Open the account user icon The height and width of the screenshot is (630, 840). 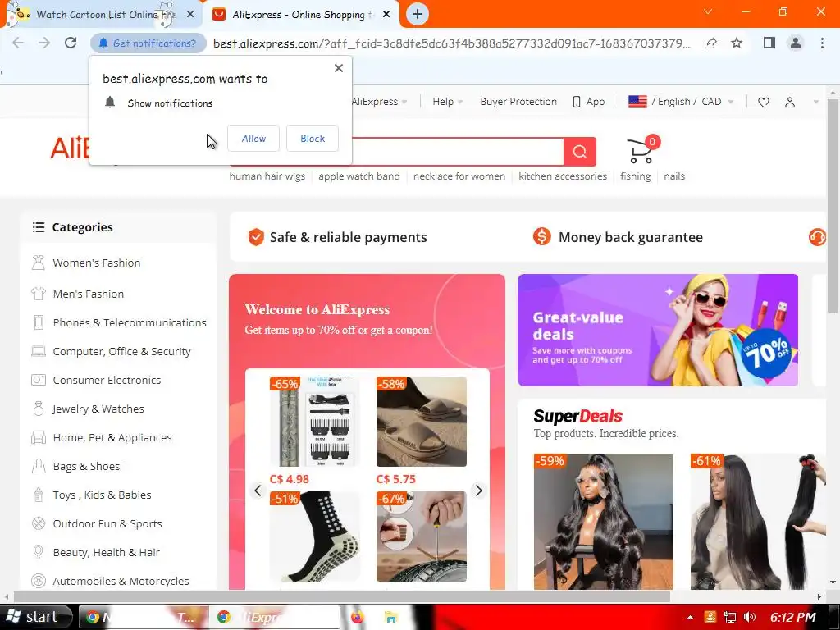pyautogui.click(x=790, y=102)
